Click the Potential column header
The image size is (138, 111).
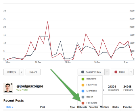pos(128,107)
